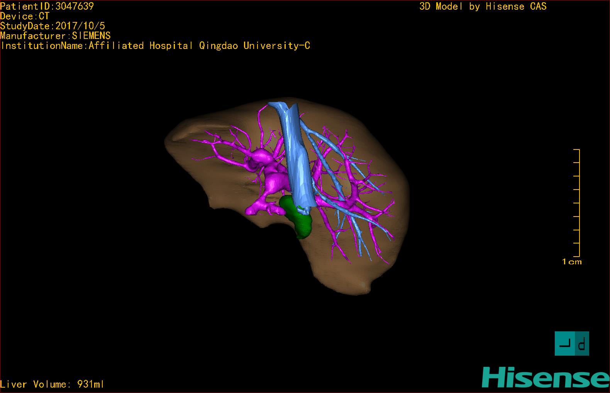Click the 3D Model by Hisense CAS title
Screen dimensions: 610x393
coord(483,7)
